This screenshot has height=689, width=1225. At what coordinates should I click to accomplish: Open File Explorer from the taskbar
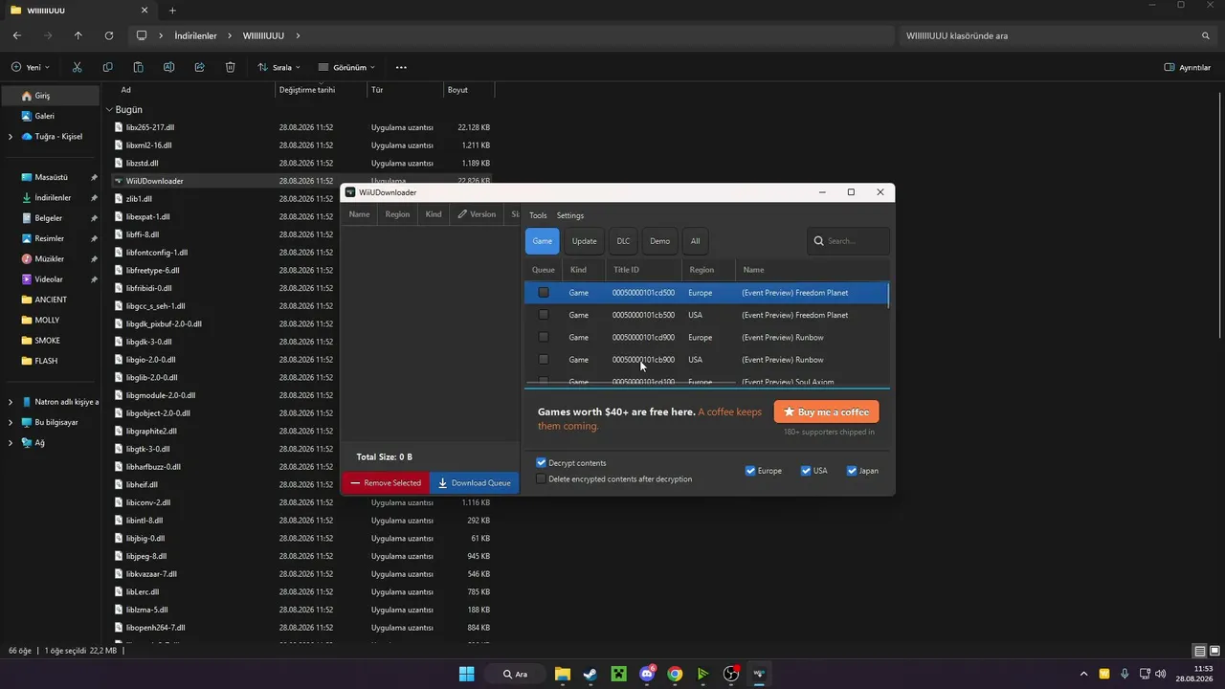[562, 674]
